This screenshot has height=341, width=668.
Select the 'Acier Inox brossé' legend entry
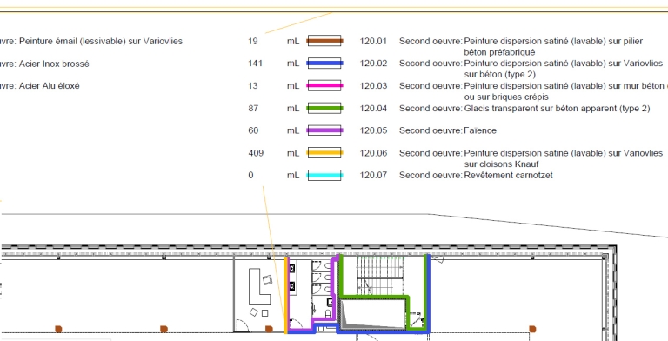click(54, 64)
